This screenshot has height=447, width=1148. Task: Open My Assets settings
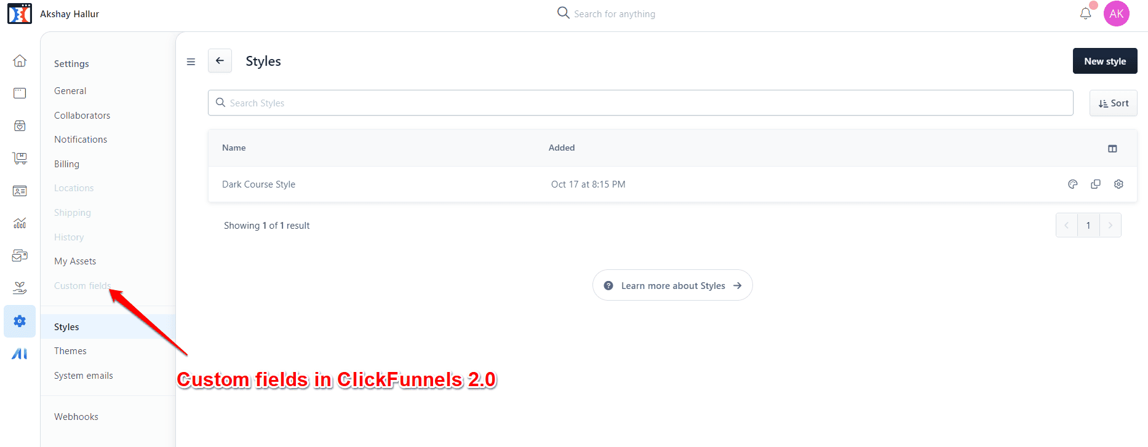(75, 261)
